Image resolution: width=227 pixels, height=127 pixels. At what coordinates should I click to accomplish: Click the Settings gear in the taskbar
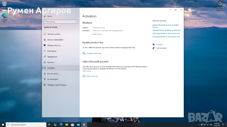(84, 125)
